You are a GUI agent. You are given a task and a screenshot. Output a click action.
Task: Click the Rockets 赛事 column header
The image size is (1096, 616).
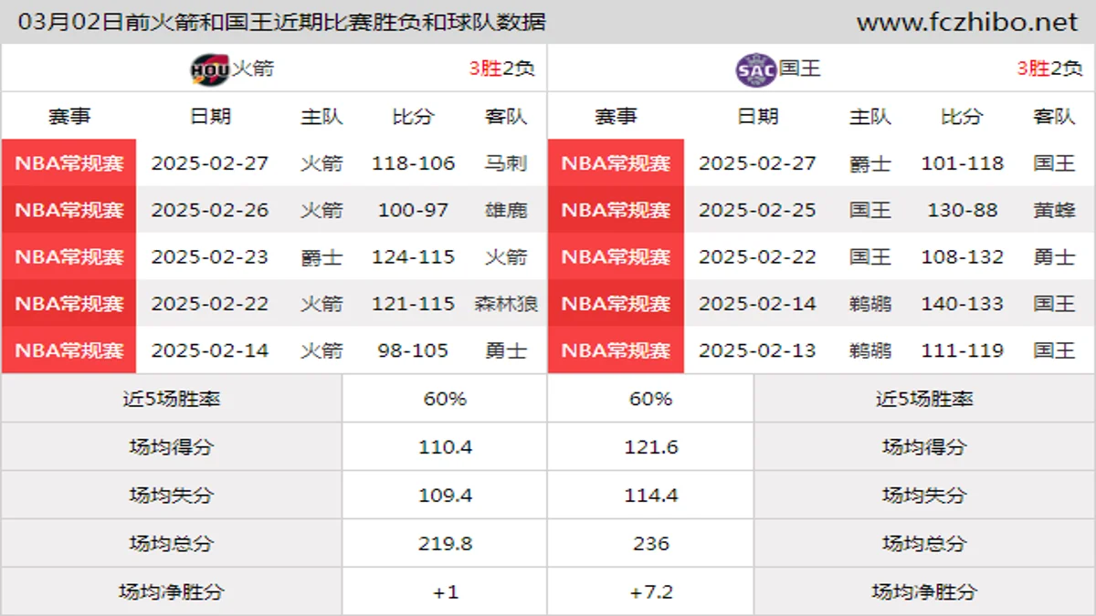(69, 117)
